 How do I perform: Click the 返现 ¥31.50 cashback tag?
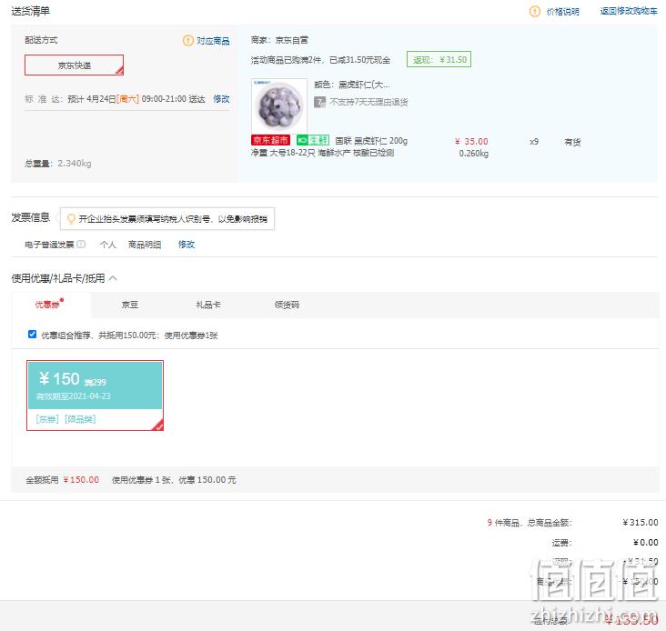tap(439, 59)
